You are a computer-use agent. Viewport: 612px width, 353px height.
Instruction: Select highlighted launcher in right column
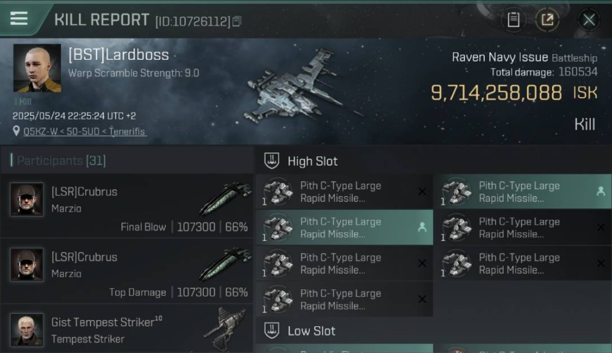pyautogui.click(x=523, y=192)
